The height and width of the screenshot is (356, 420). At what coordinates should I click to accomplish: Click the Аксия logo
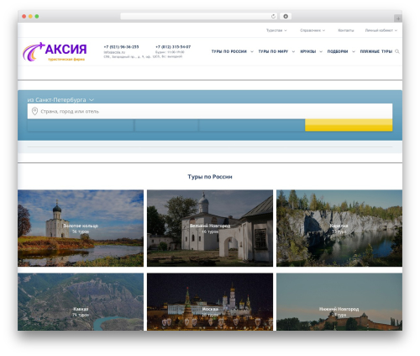55,51
